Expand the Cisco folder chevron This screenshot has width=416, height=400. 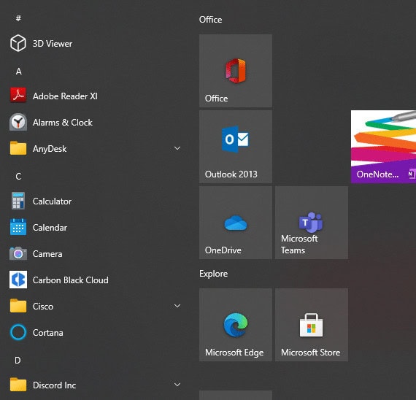pyautogui.click(x=177, y=306)
